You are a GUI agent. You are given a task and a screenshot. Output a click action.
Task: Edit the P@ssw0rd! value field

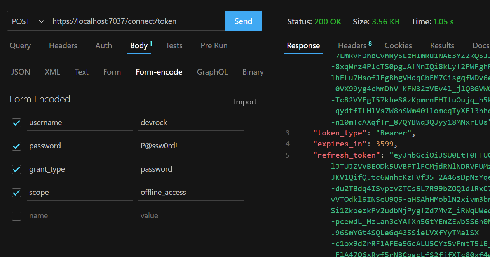[x=191, y=146]
